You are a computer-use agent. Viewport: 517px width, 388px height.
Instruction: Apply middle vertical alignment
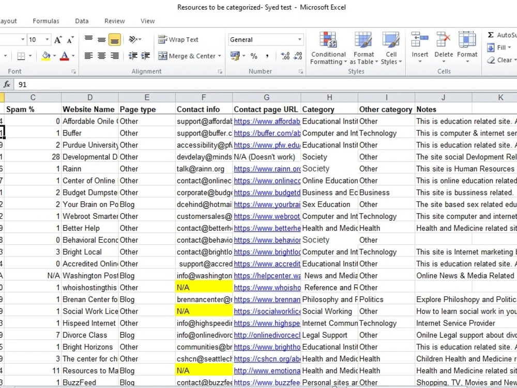[101, 40]
